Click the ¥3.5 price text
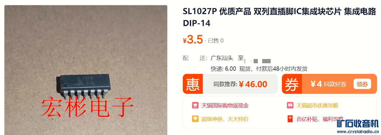This screenshot has width=381, height=135. [x=193, y=40]
